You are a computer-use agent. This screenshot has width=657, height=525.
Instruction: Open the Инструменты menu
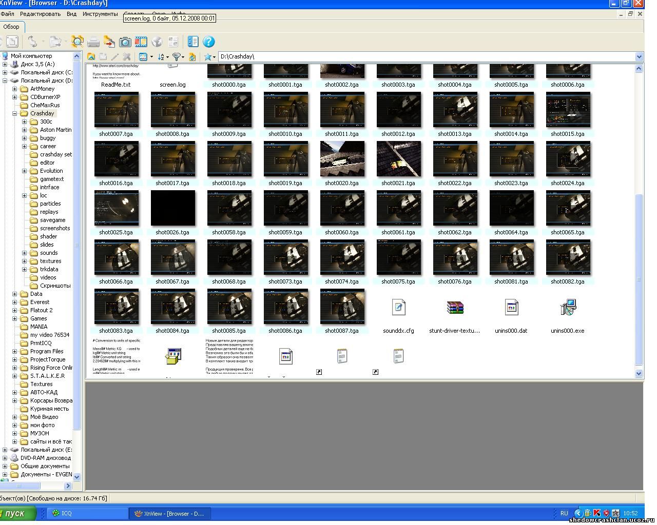pos(100,14)
